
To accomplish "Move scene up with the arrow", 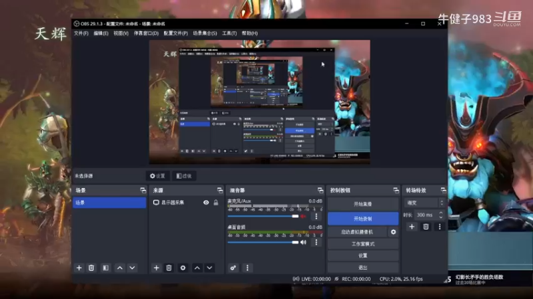I will (x=120, y=268).
